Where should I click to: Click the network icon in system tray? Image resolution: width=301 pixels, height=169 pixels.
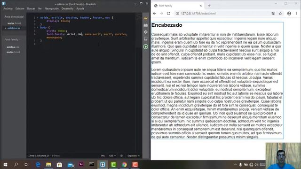pyautogui.click(x=251, y=165)
